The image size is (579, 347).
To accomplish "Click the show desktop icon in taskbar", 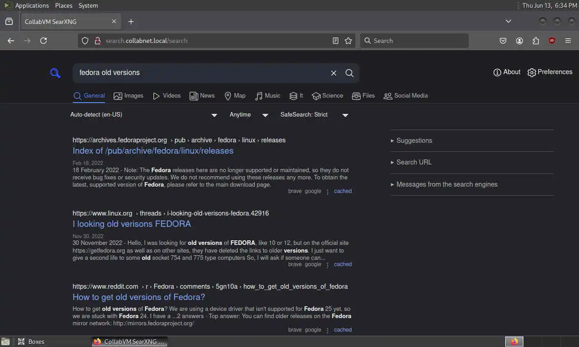I will 5,342.
